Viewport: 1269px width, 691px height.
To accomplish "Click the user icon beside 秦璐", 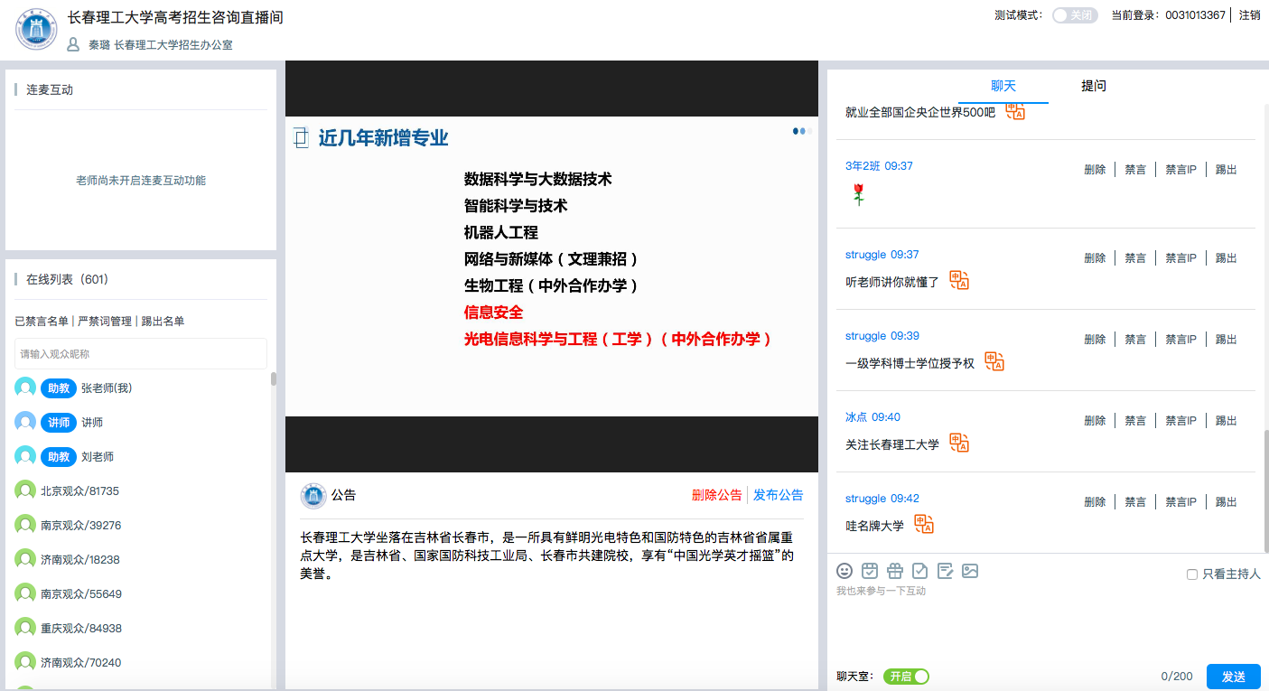I will click(x=74, y=44).
